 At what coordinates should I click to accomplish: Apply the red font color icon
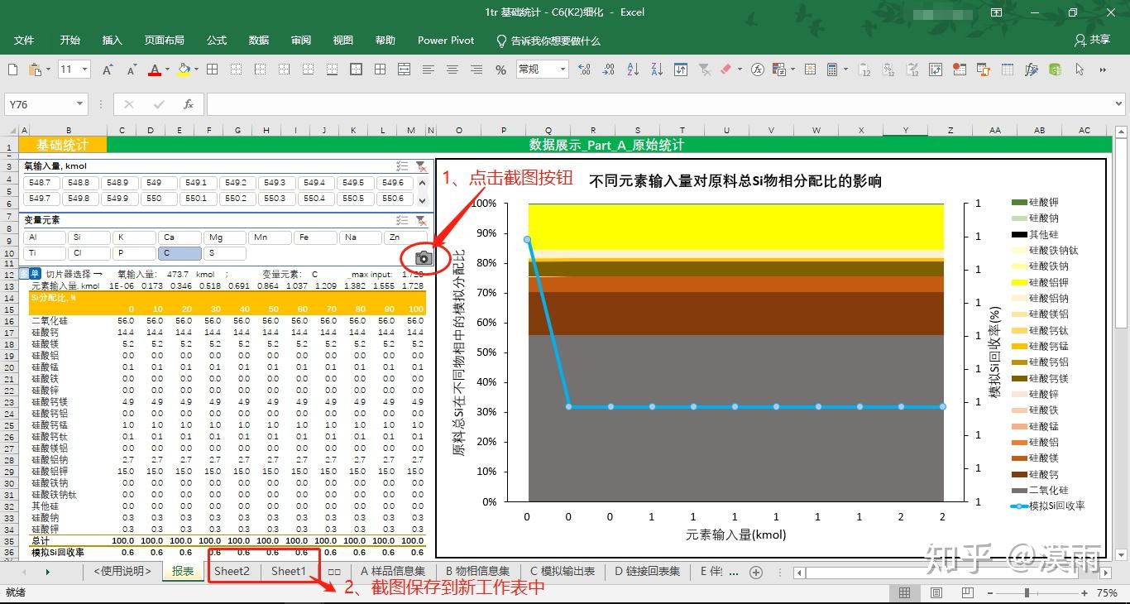click(154, 70)
